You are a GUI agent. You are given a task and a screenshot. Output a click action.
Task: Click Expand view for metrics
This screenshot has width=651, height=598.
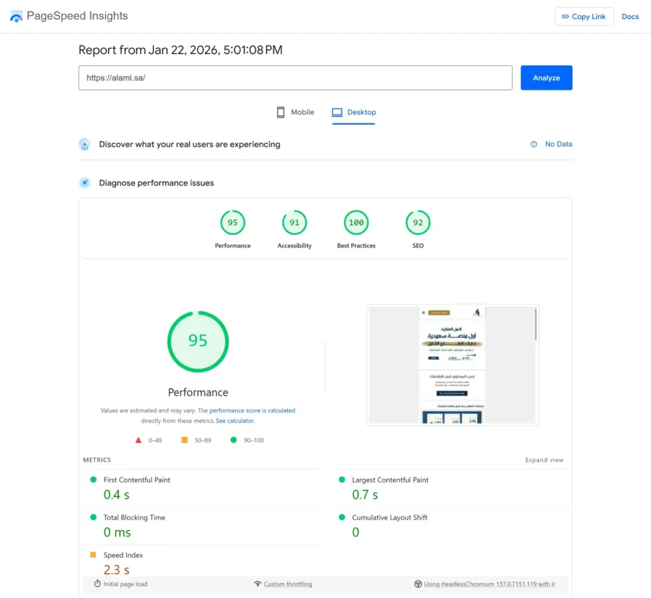point(544,459)
